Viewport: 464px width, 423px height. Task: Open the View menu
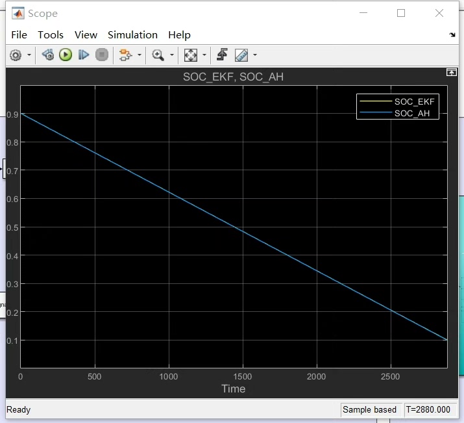pos(86,35)
